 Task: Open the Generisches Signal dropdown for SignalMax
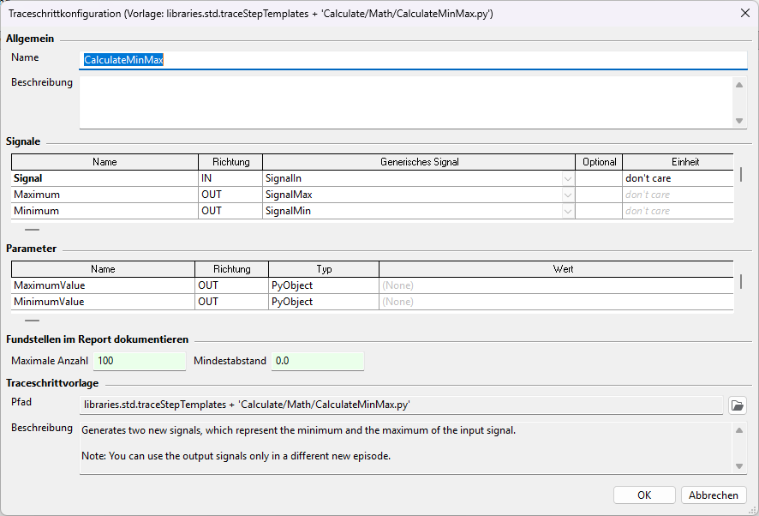pos(568,195)
